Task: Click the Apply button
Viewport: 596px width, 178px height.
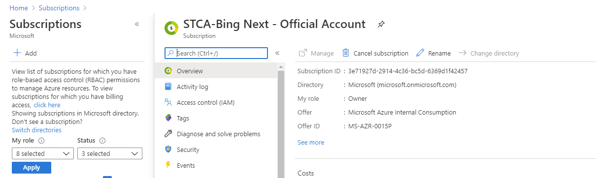Action: coord(32,168)
